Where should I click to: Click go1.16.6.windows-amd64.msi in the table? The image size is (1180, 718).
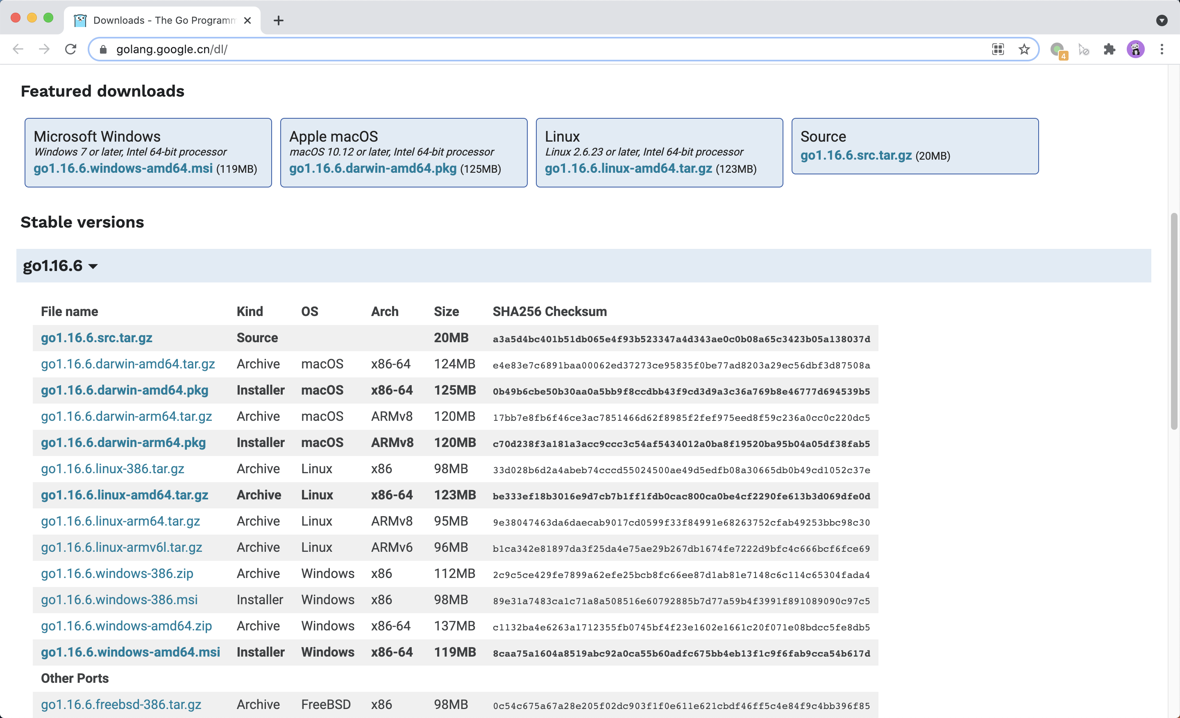(131, 652)
